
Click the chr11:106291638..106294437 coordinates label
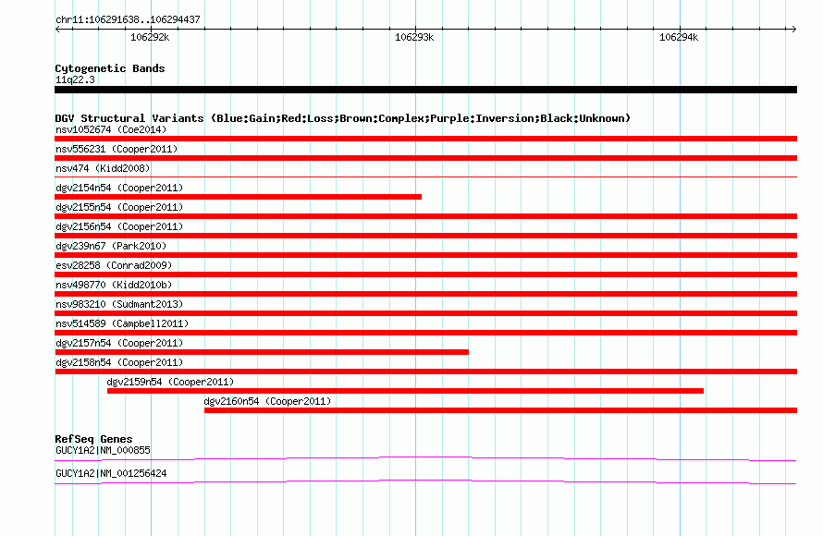coord(128,19)
